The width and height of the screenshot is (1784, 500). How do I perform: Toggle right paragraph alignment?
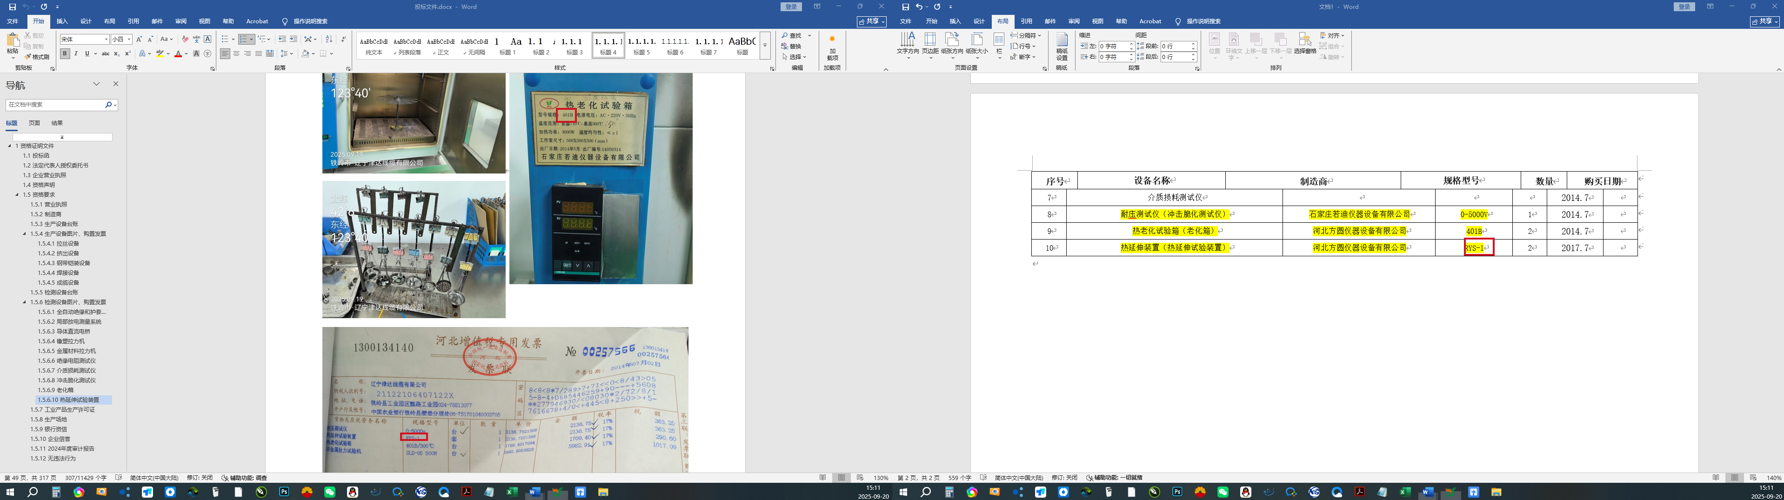click(247, 53)
